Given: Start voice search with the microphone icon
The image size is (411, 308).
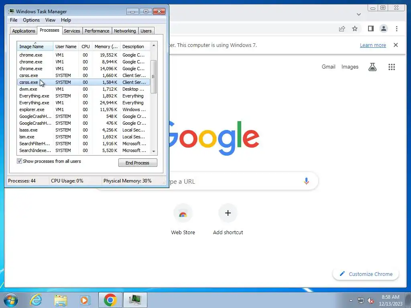Looking at the screenshot, I should click(x=306, y=181).
